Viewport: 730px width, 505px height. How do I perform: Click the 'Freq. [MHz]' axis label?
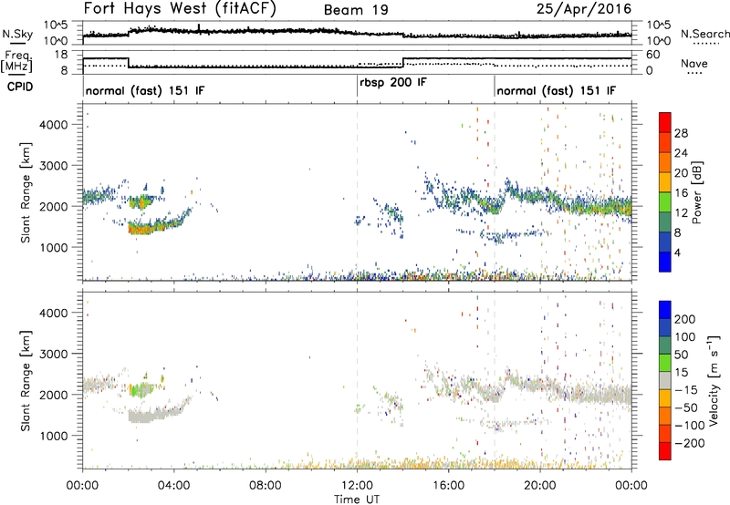coord(17,61)
